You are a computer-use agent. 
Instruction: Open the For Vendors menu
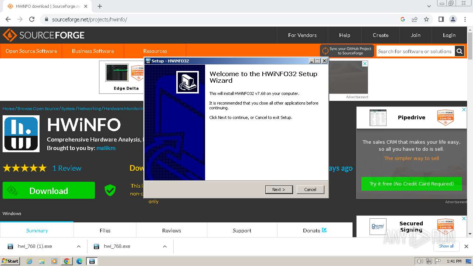(302, 35)
